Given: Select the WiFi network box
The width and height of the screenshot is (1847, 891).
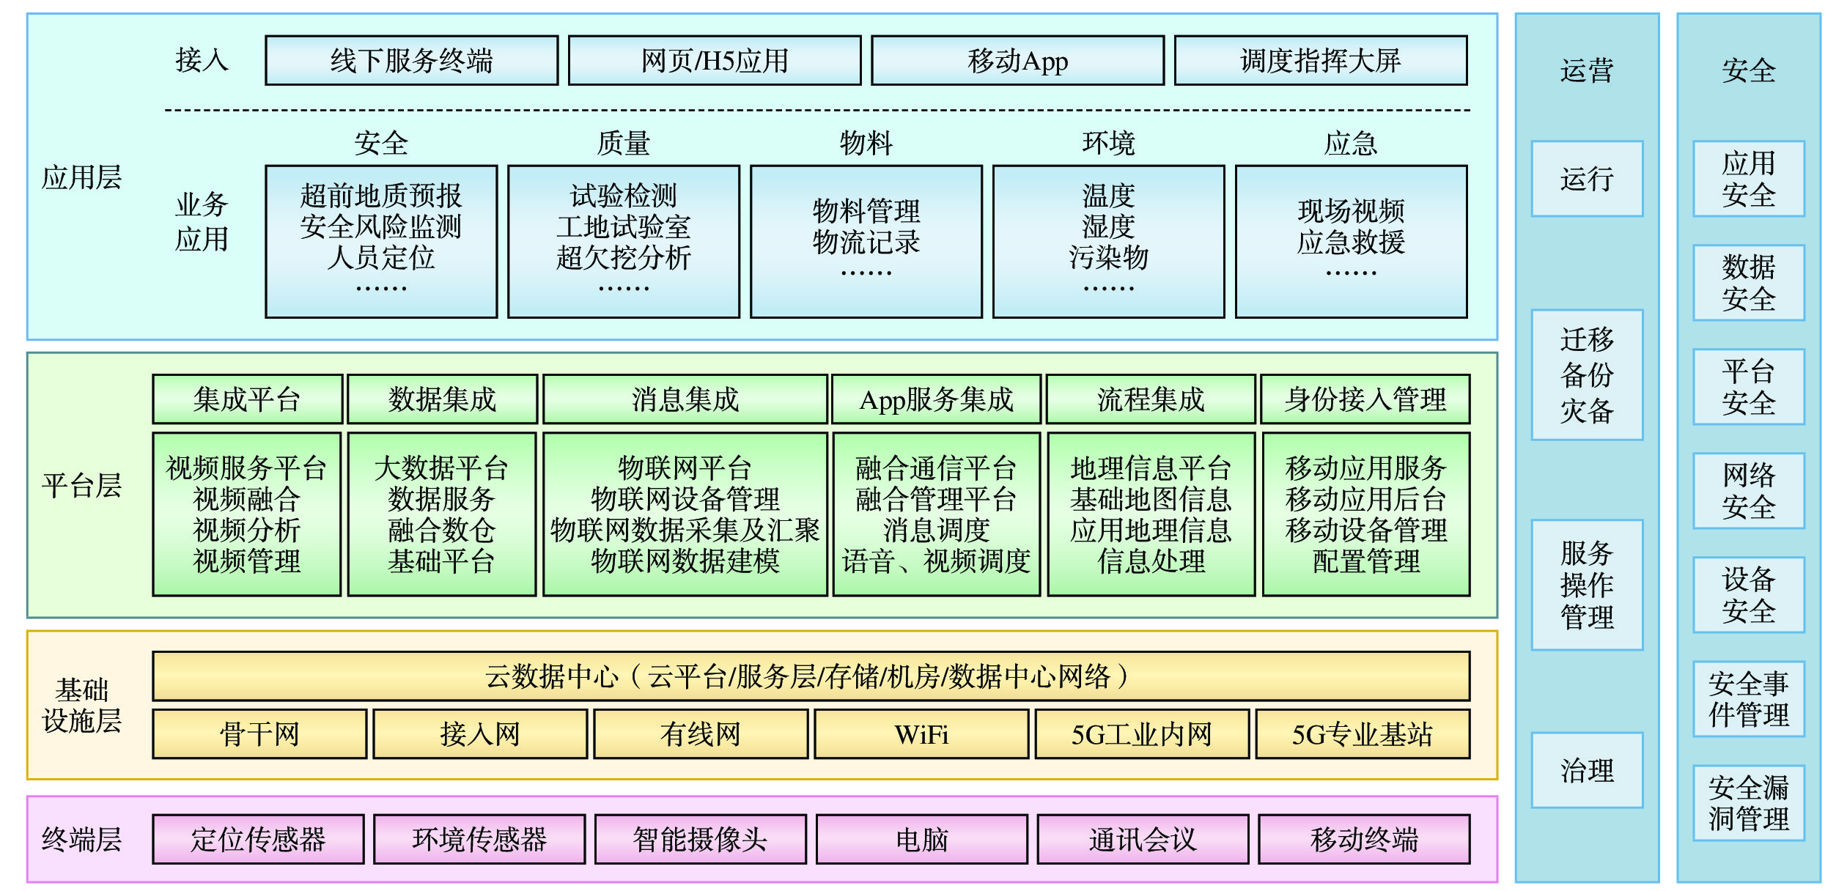Looking at the screenshot, I should pyautogui.click(x=921, y=733).
